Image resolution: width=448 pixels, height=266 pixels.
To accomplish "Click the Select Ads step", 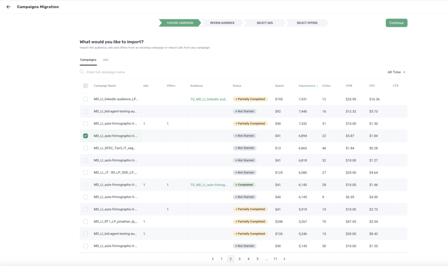I will (x=265, y=23).
